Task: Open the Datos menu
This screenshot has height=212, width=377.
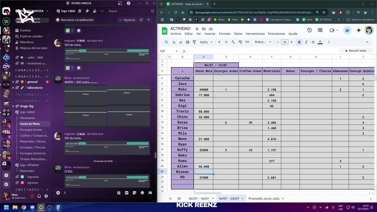Action: pyautogui.click(x=238, y=34)
